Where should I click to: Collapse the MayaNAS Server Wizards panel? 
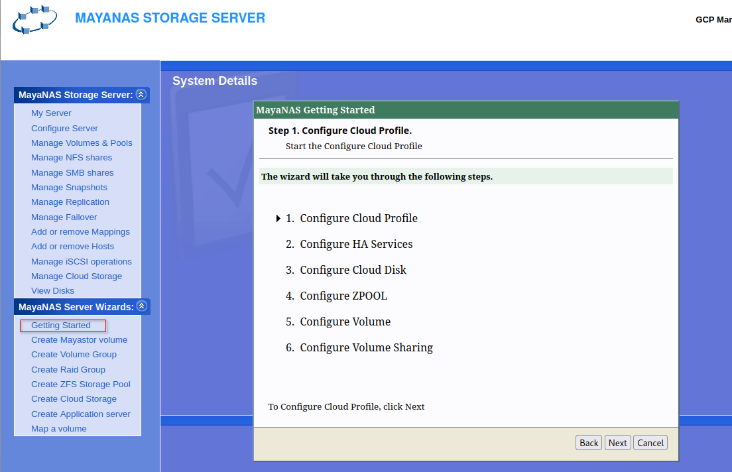click(x=141, y=306)
